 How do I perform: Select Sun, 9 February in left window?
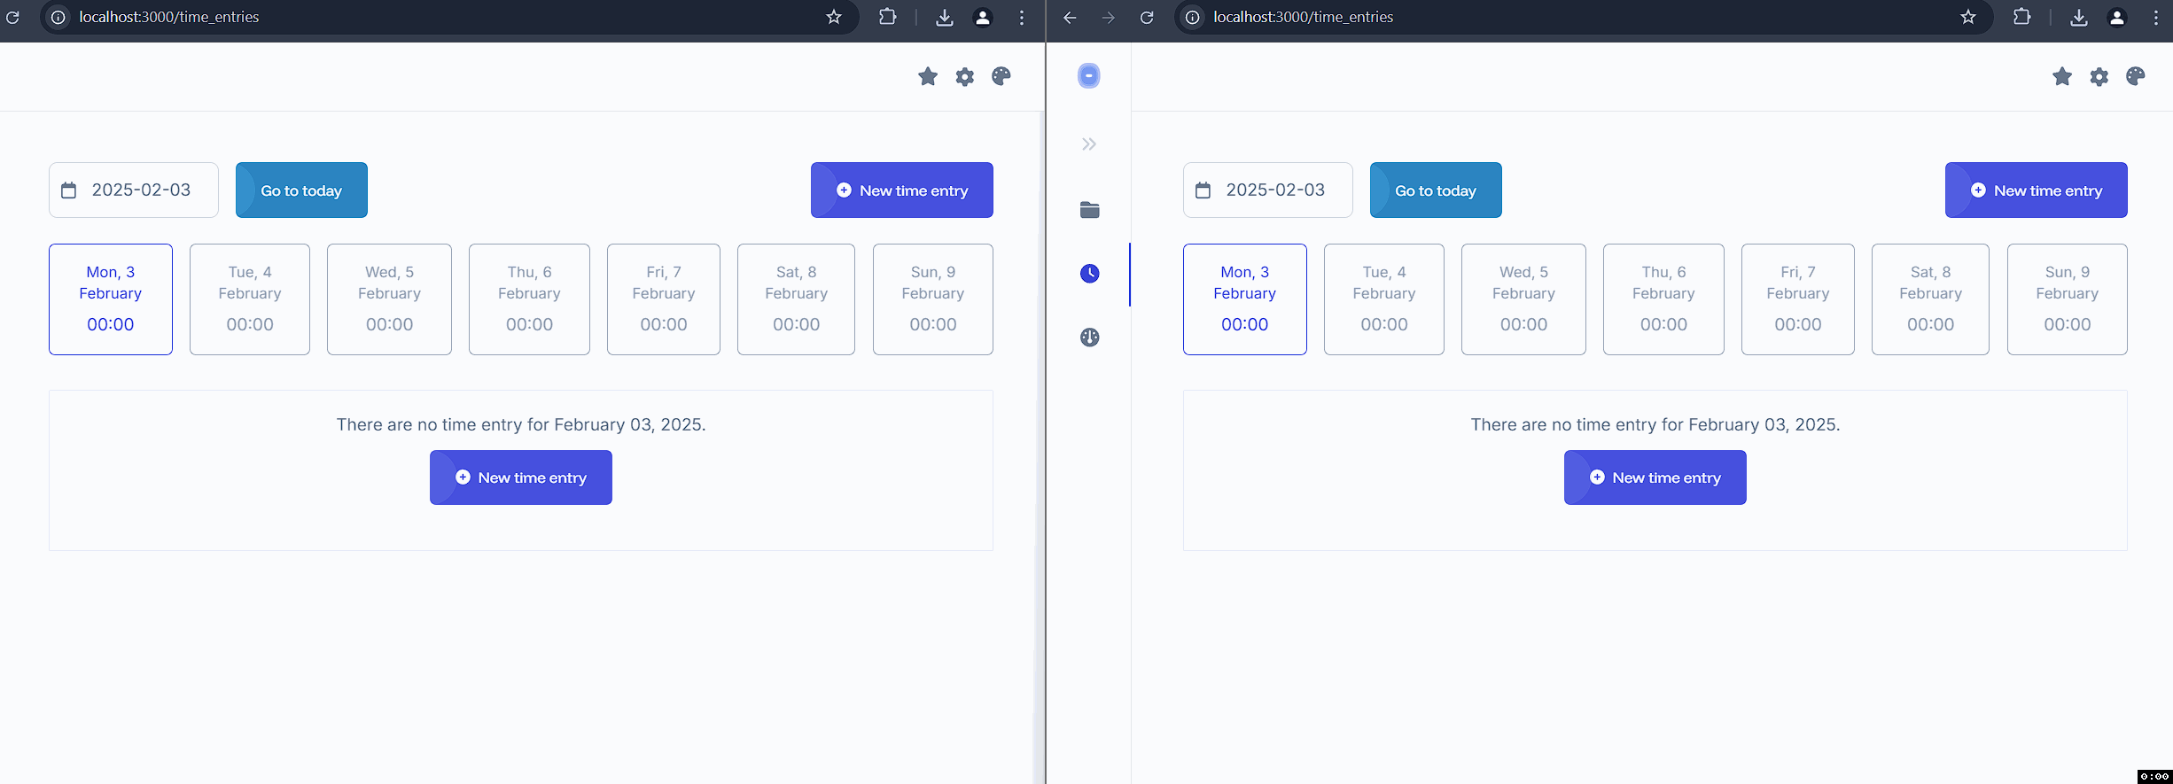point(933,299)
